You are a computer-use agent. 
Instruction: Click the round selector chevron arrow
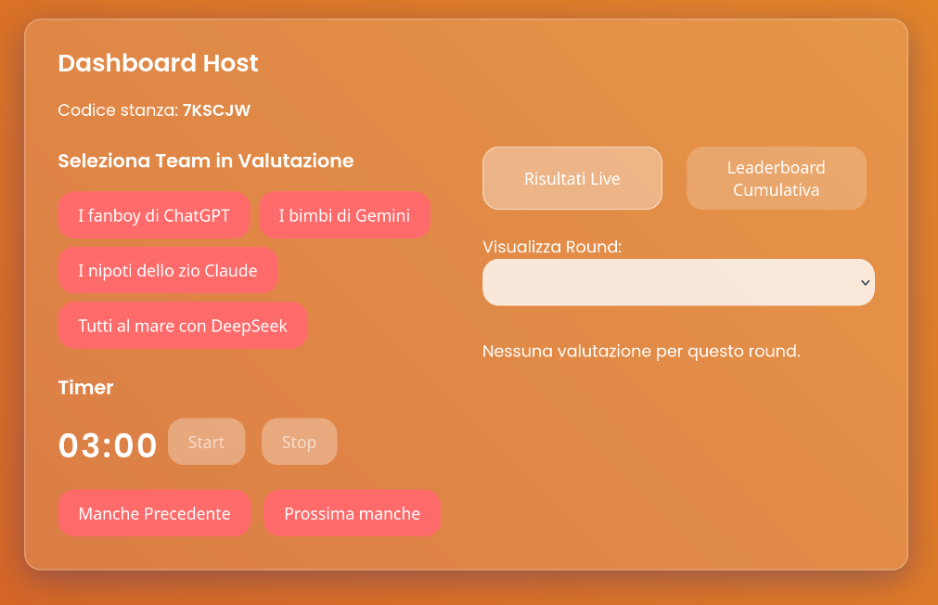(x=865, y=282)
